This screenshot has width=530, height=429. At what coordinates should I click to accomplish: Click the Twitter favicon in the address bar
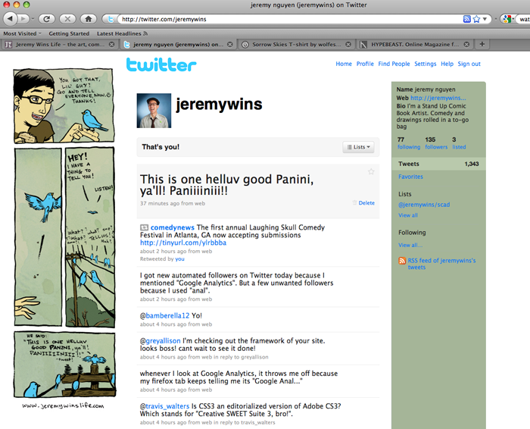tap(111, 19)
